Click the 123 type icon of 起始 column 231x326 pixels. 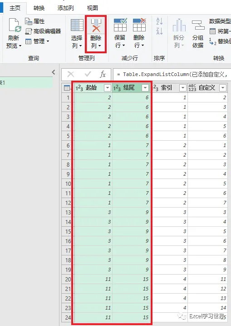pyautogui.click(x=79, y=88)
